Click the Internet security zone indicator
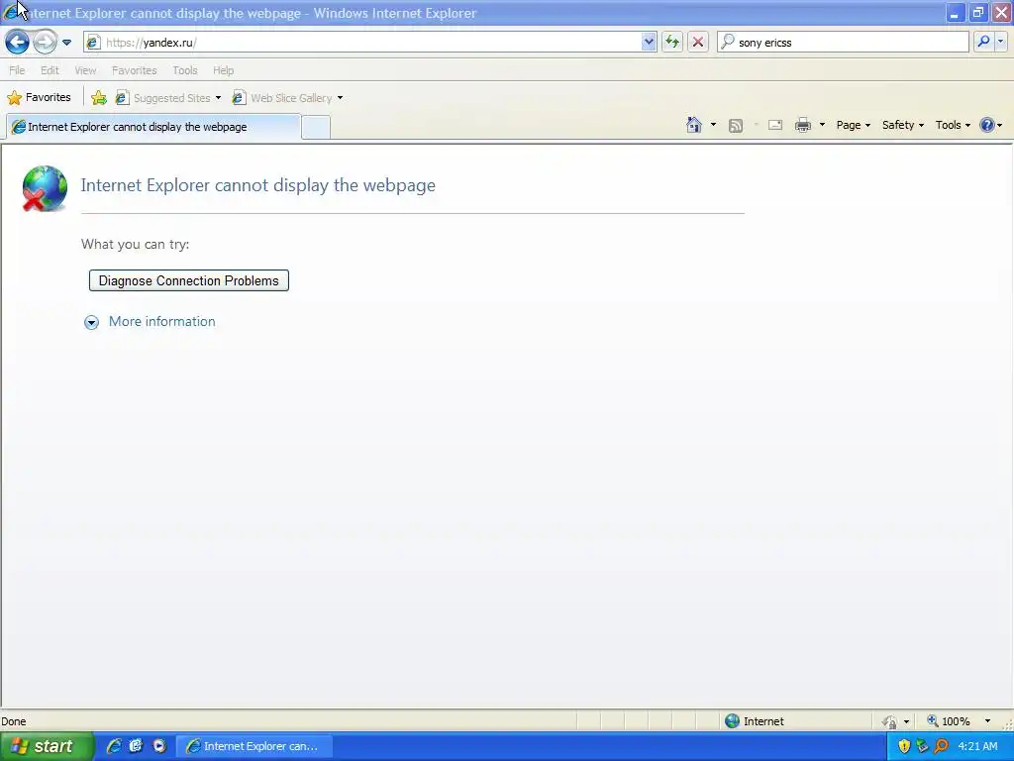 (755, 721)
